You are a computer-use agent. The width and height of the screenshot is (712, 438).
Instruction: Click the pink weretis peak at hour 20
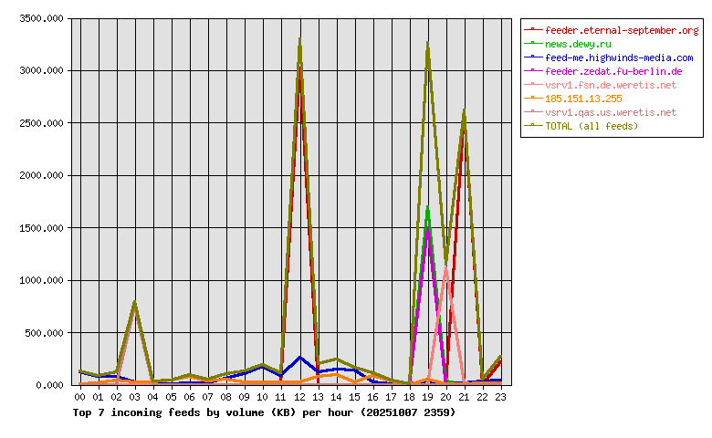tap(445, 268)
